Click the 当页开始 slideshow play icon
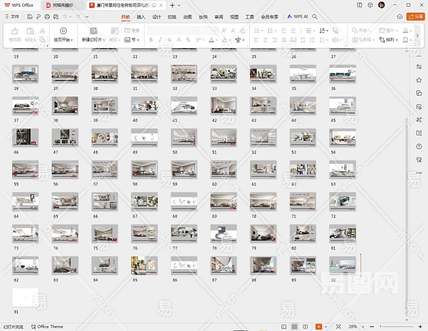Viewport: 428px width, 331px height. tap(63, 31)
